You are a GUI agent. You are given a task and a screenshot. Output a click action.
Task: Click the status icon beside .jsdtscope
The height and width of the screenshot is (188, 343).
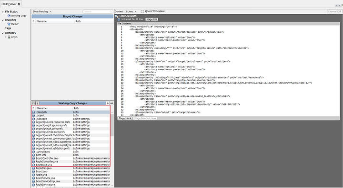click(x=33, y=119)
